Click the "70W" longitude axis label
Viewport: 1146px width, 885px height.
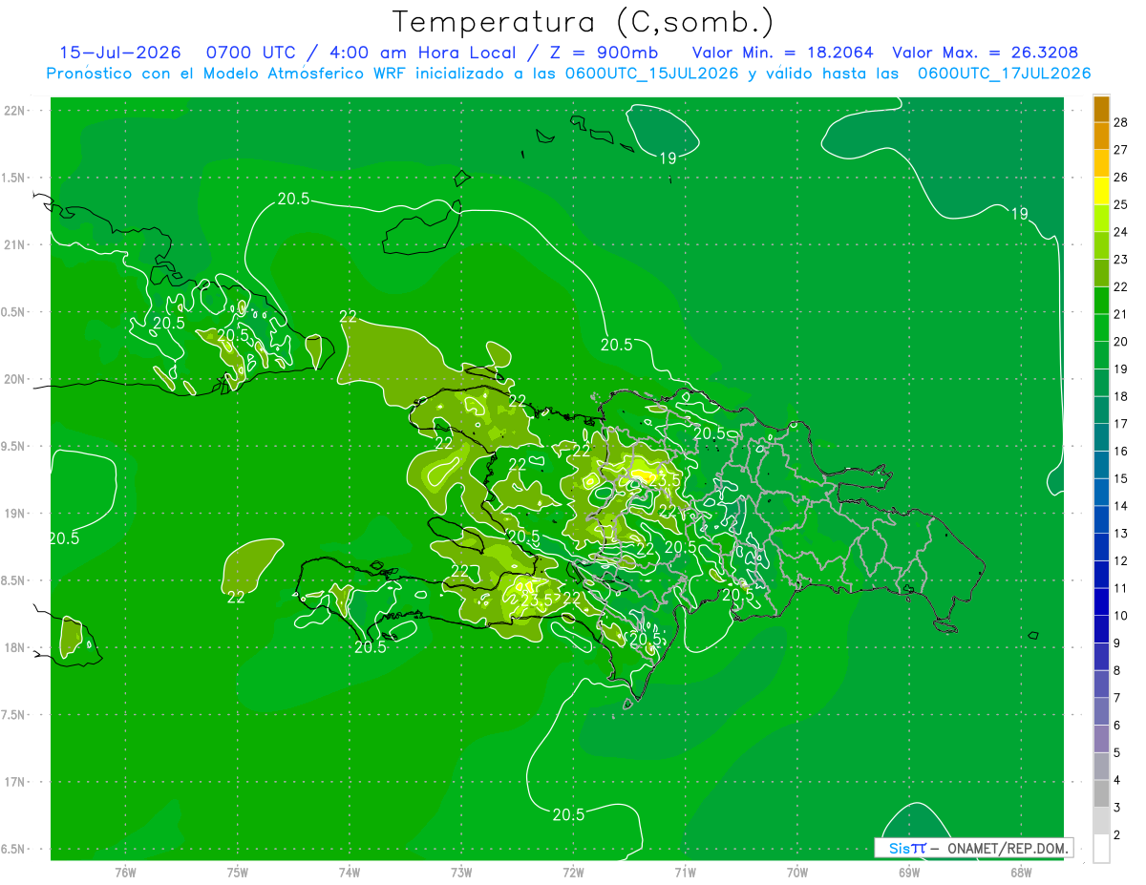point(796,872)
